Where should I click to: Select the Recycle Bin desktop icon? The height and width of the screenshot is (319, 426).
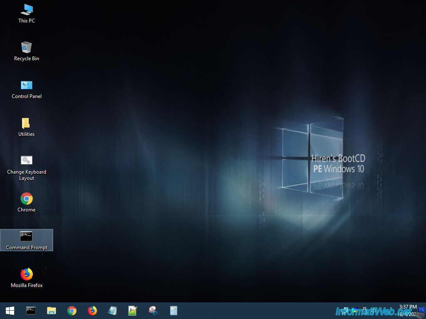(27, 51)
